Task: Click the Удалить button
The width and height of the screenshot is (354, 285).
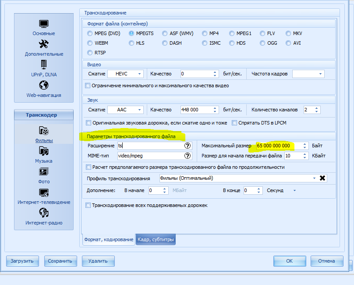Action: point(98,261)
